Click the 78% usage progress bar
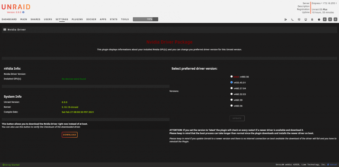Screen dimensions: 339x167 [145, 19]
